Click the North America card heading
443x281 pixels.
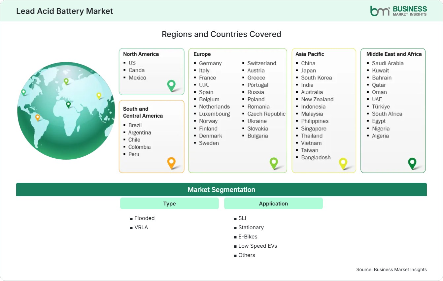(x=141, y=54)
